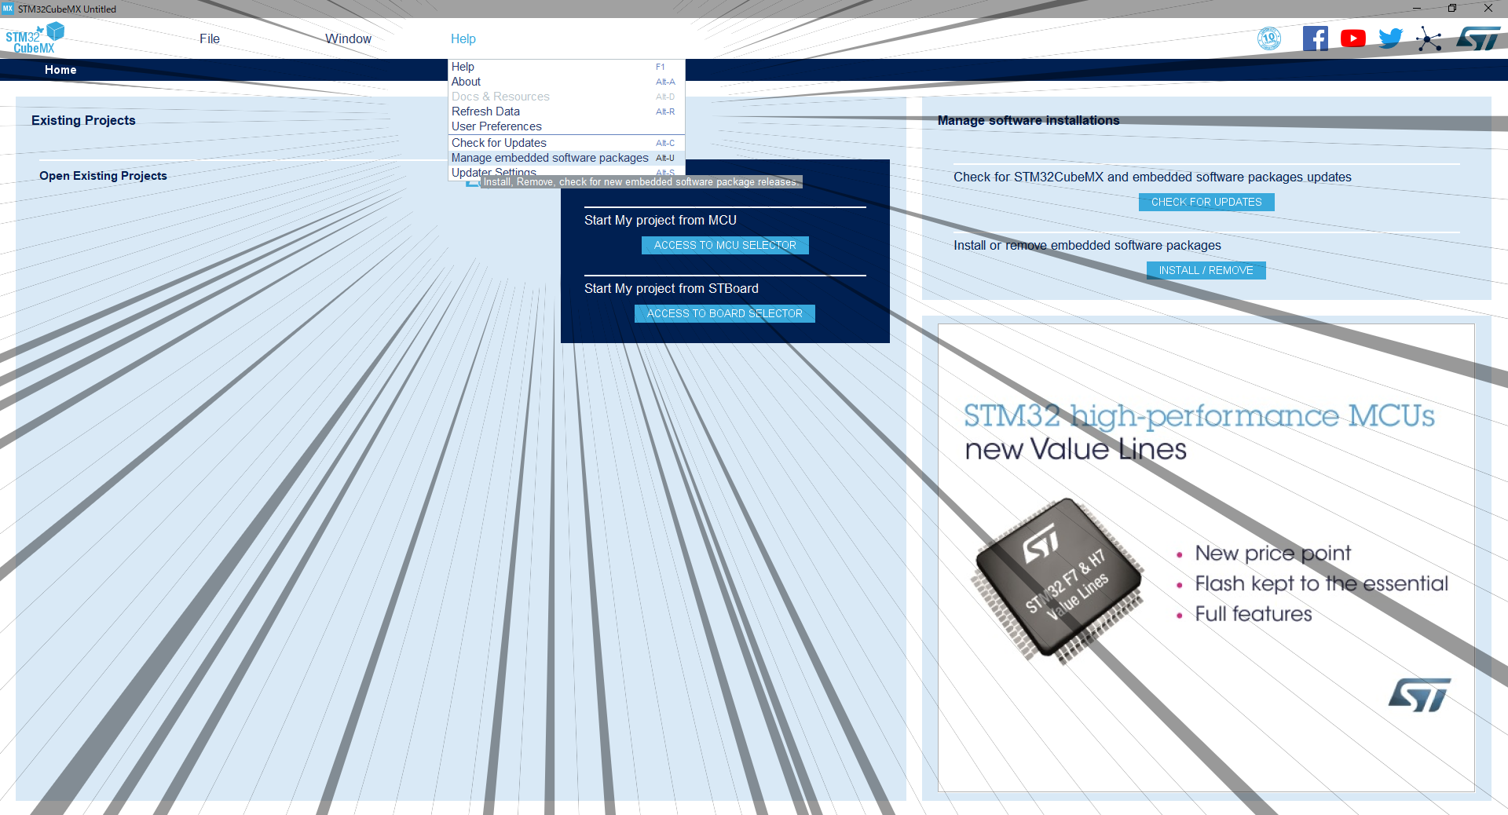This screenshot has height=815, width=1508.
Task: Open the Twitter icon
Action: [1390, 38]
